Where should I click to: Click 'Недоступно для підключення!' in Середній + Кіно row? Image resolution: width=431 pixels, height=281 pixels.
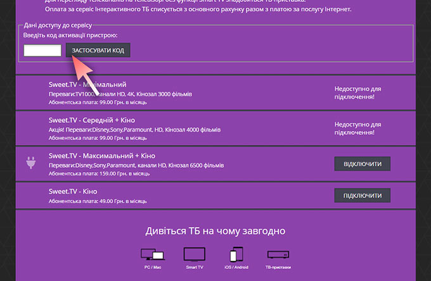[357, 128]
